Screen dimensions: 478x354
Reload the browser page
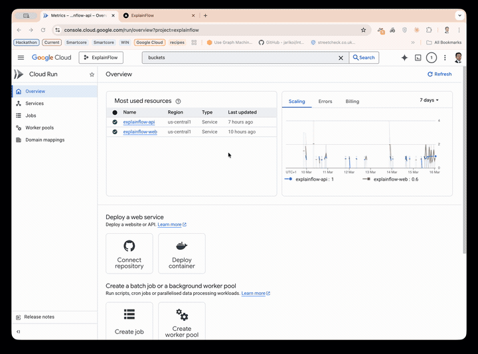43,30
